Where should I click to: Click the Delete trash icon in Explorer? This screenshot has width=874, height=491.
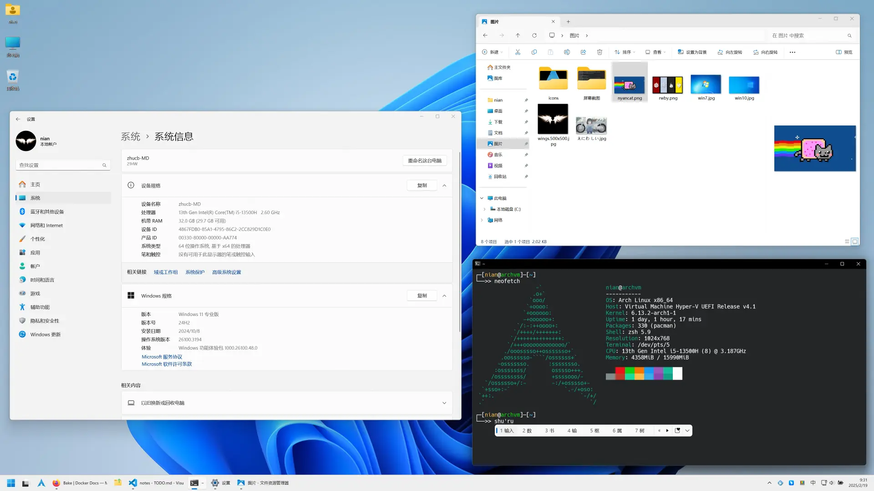click(x=600, y=52)
